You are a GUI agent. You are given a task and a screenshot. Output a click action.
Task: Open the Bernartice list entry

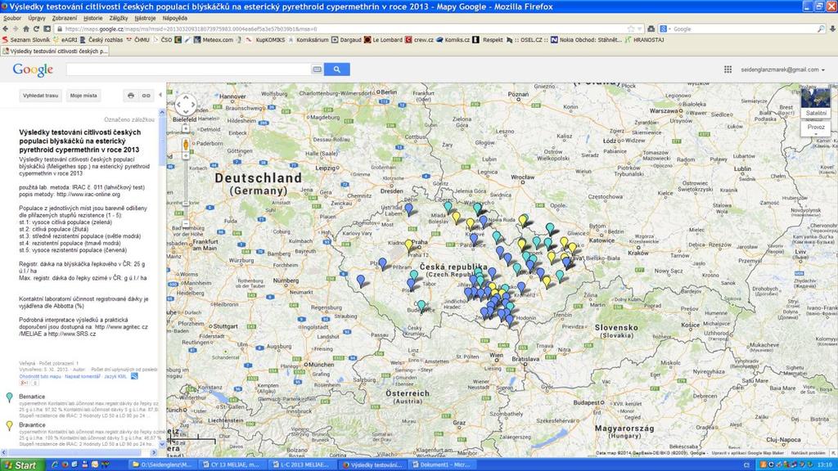[x=32, y=397]
